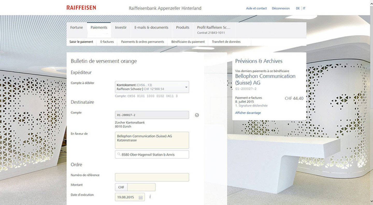Expand the Compte à débiter account dropdown
Viewport: 373px width, 205px height.
pyautogui.click(x=186, y=87)
